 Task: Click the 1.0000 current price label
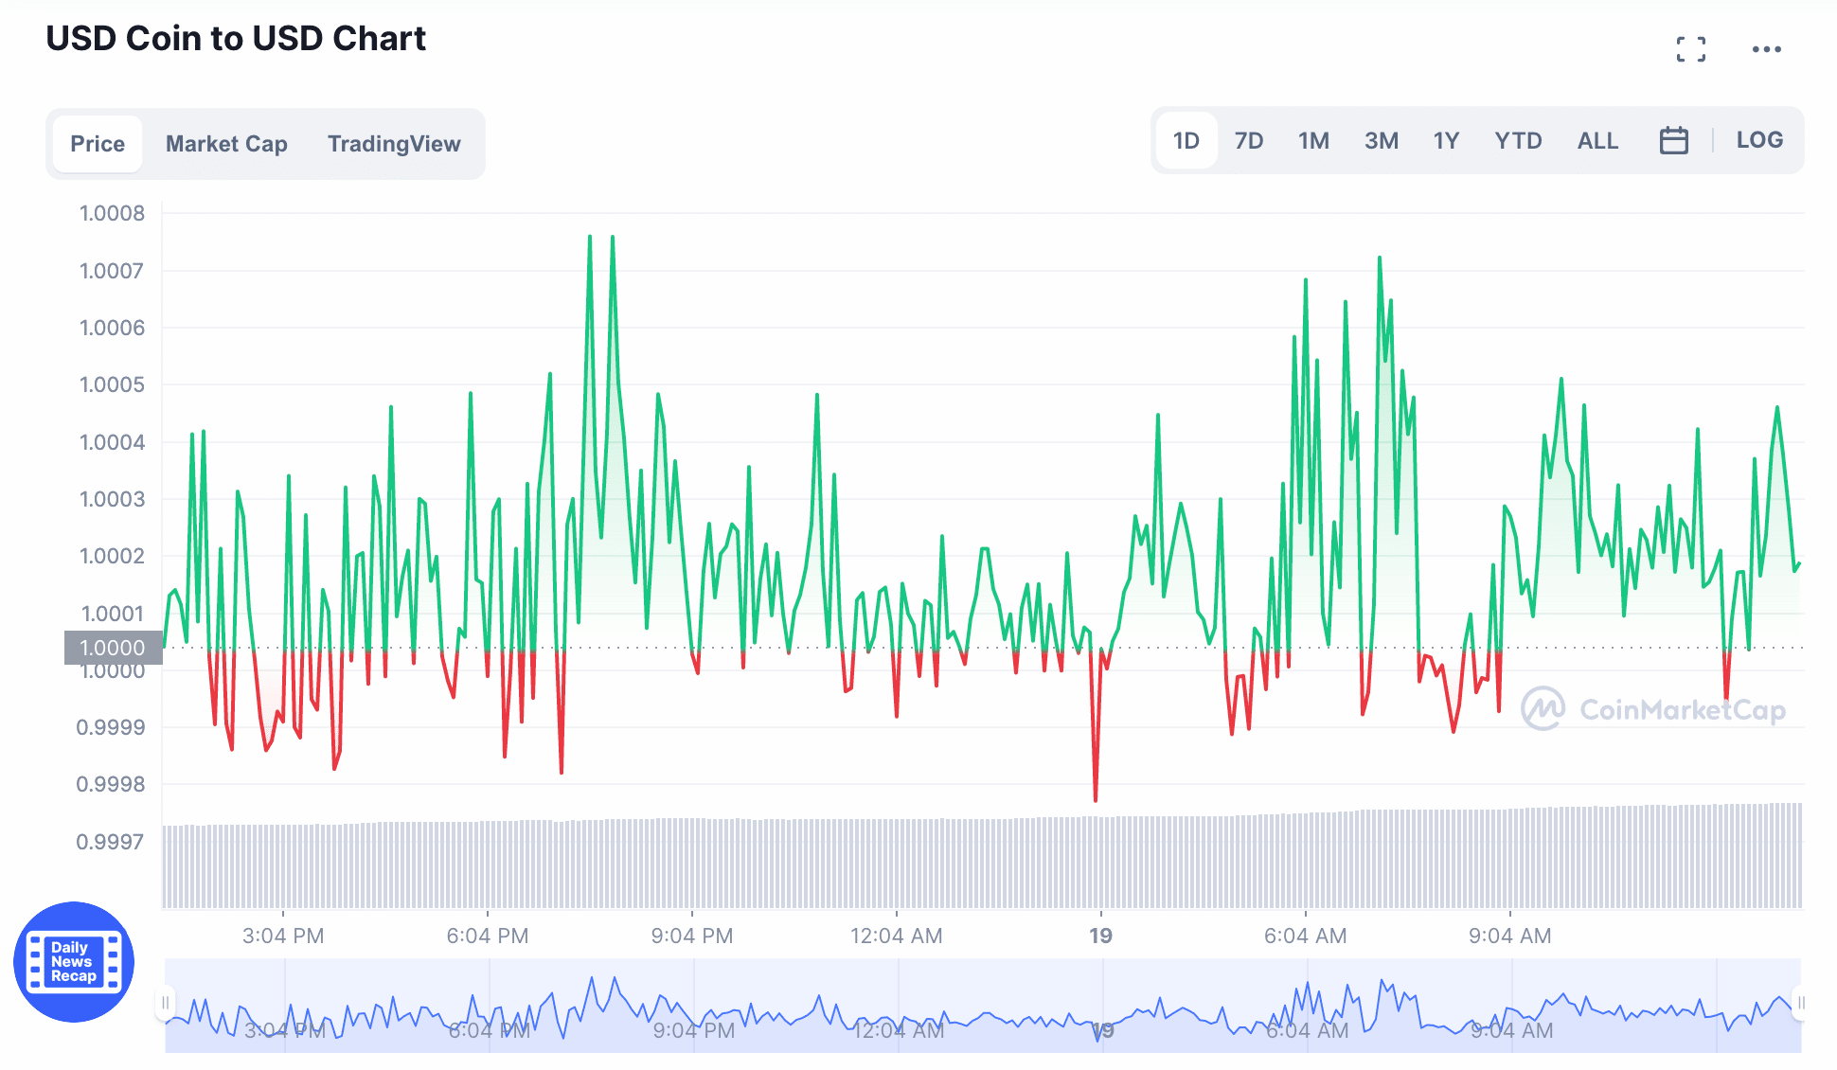113,648
